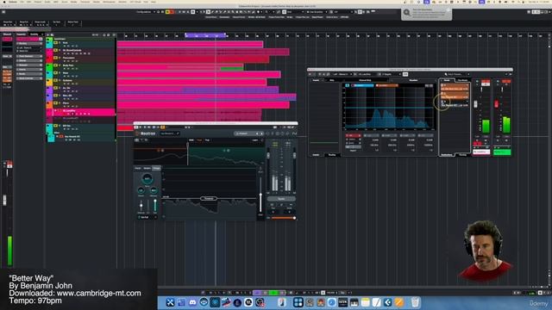This screenshot has height=310, width=552.
Task: Go to next preset arrow in Neutron
Action: pyautogui.click(x=261, y=133)
